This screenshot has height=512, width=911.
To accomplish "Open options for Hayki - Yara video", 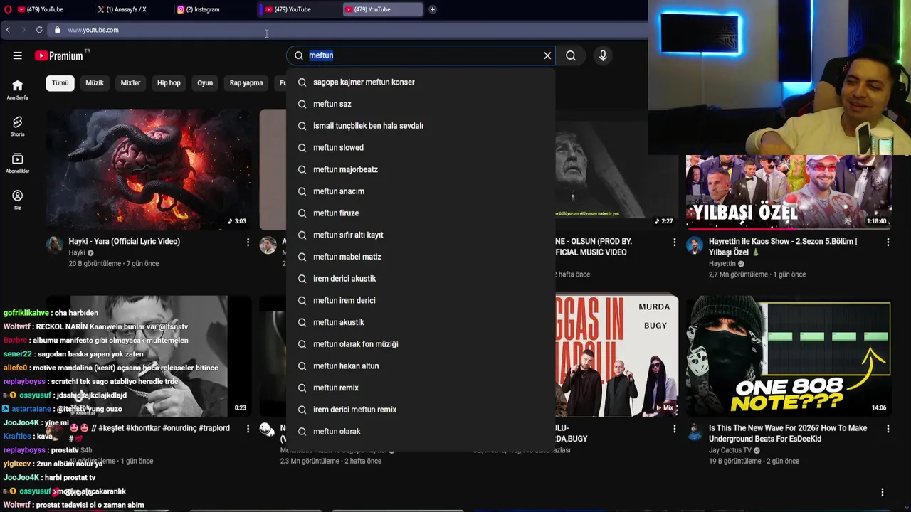I will click(248, 242).
